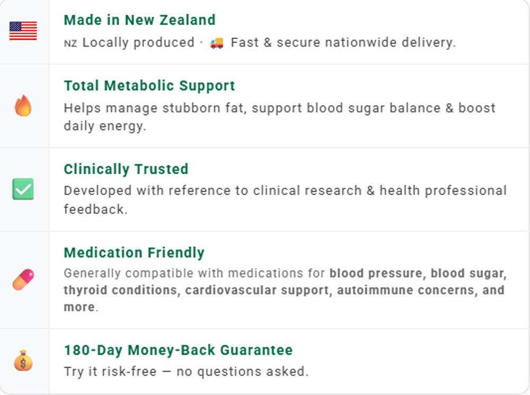The width and height of the screenshot is (530, 395).
Task: Click the Fast & secure nationwide delivery text
Action: click(x=343, y=42)
